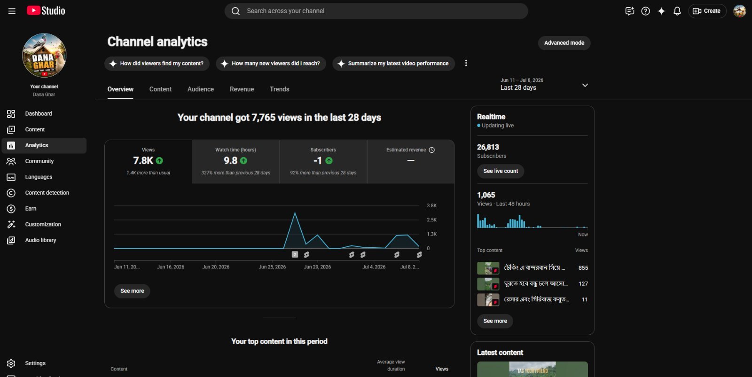
Task: Click the Views column header in top content
Action: tap(442, 369)
